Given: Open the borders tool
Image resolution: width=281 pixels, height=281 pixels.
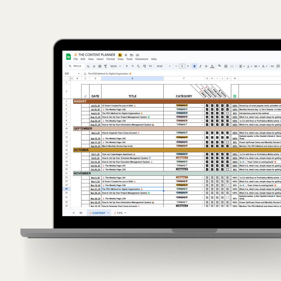Looking at the screenshot, I should 226,66.
